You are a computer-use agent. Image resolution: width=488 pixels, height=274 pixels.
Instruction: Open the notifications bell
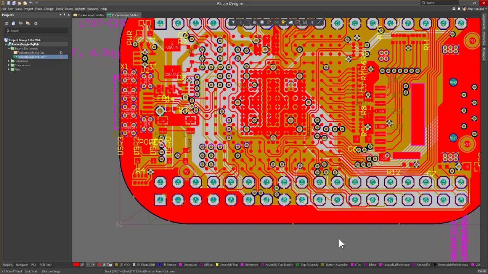pyautogui.click(x=459, y=9)
